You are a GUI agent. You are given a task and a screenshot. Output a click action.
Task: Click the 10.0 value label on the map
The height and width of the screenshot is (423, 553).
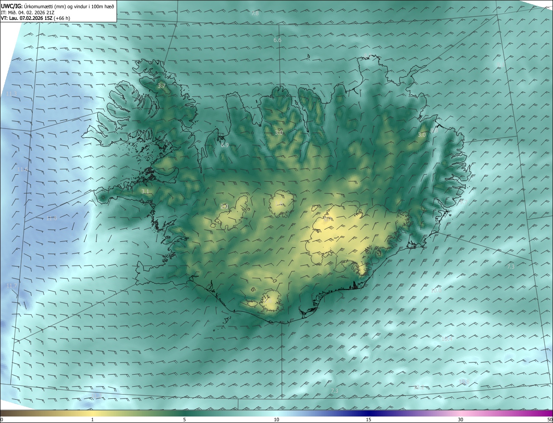(436, 290)
